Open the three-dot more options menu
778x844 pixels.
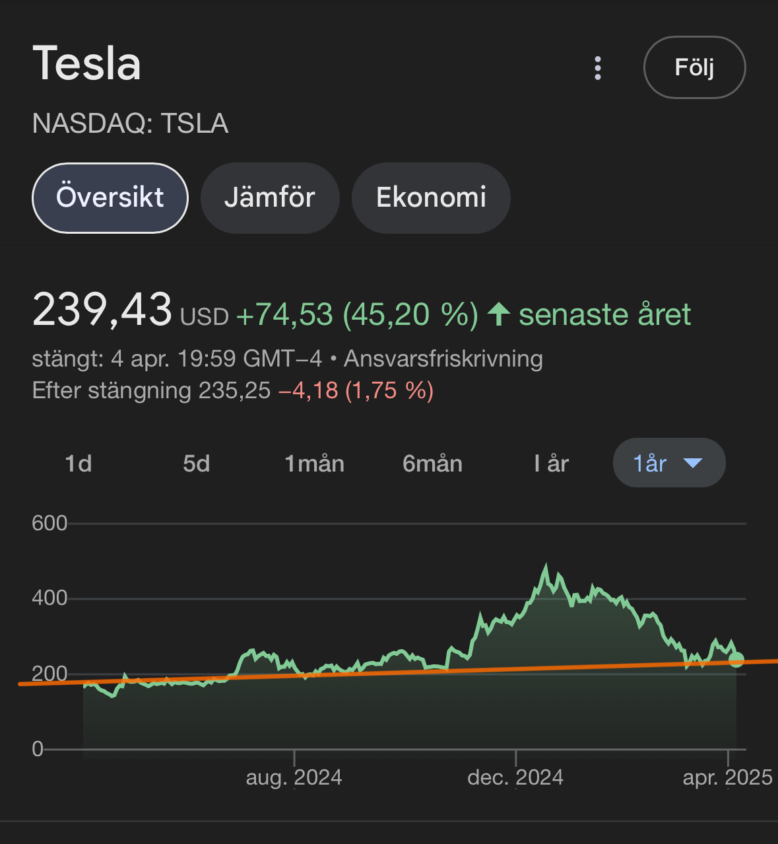(x=598, y=68)
